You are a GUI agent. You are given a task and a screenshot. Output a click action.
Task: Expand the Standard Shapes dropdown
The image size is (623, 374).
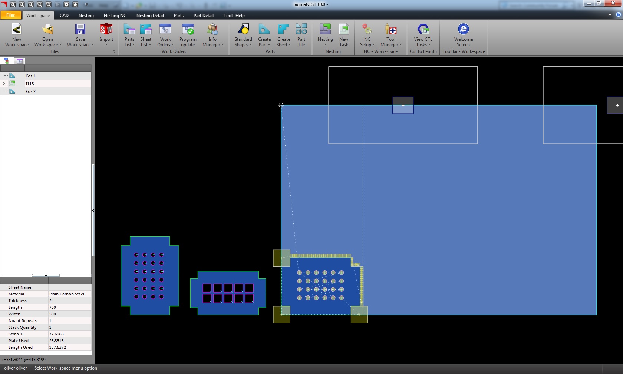click(243, 45)
